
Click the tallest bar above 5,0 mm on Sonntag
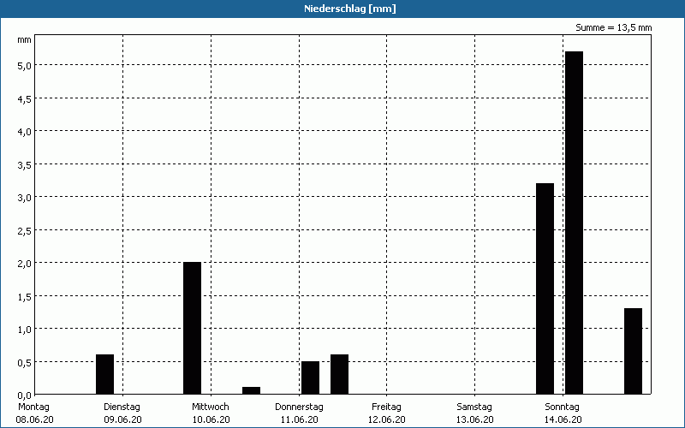click(574, 223)
